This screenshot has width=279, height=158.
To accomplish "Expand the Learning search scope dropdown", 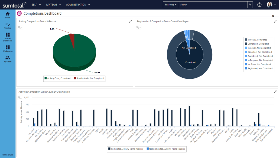I will (171, 5).
